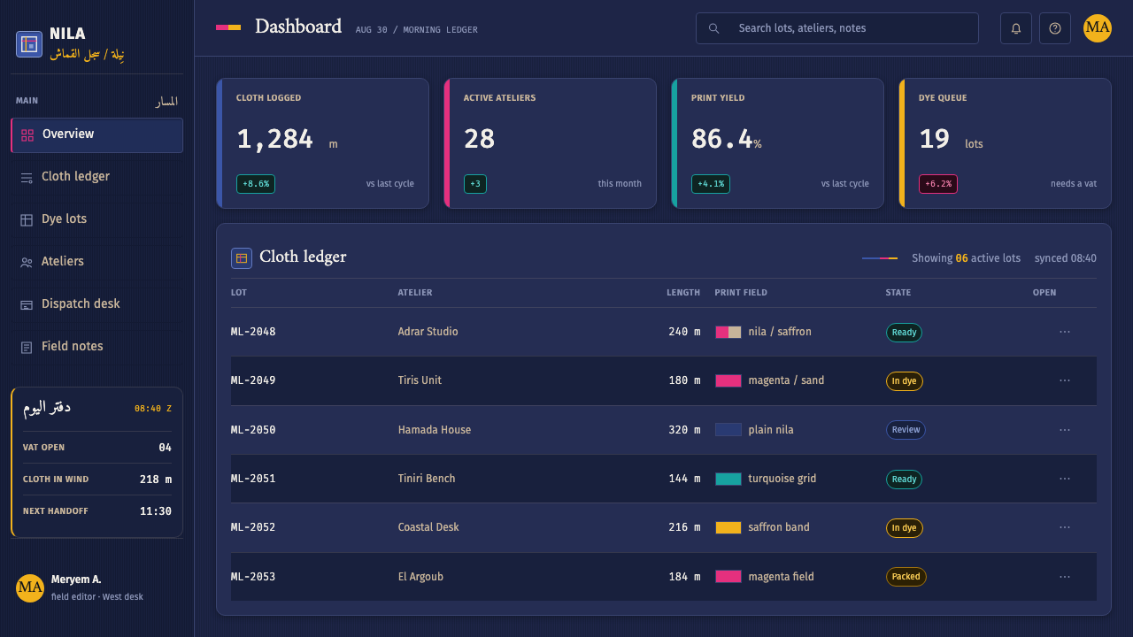Click the +4.1% badge on Print Yield
Image resolution: width=1133 pixels, height=637 pixels.
point(711,184)
